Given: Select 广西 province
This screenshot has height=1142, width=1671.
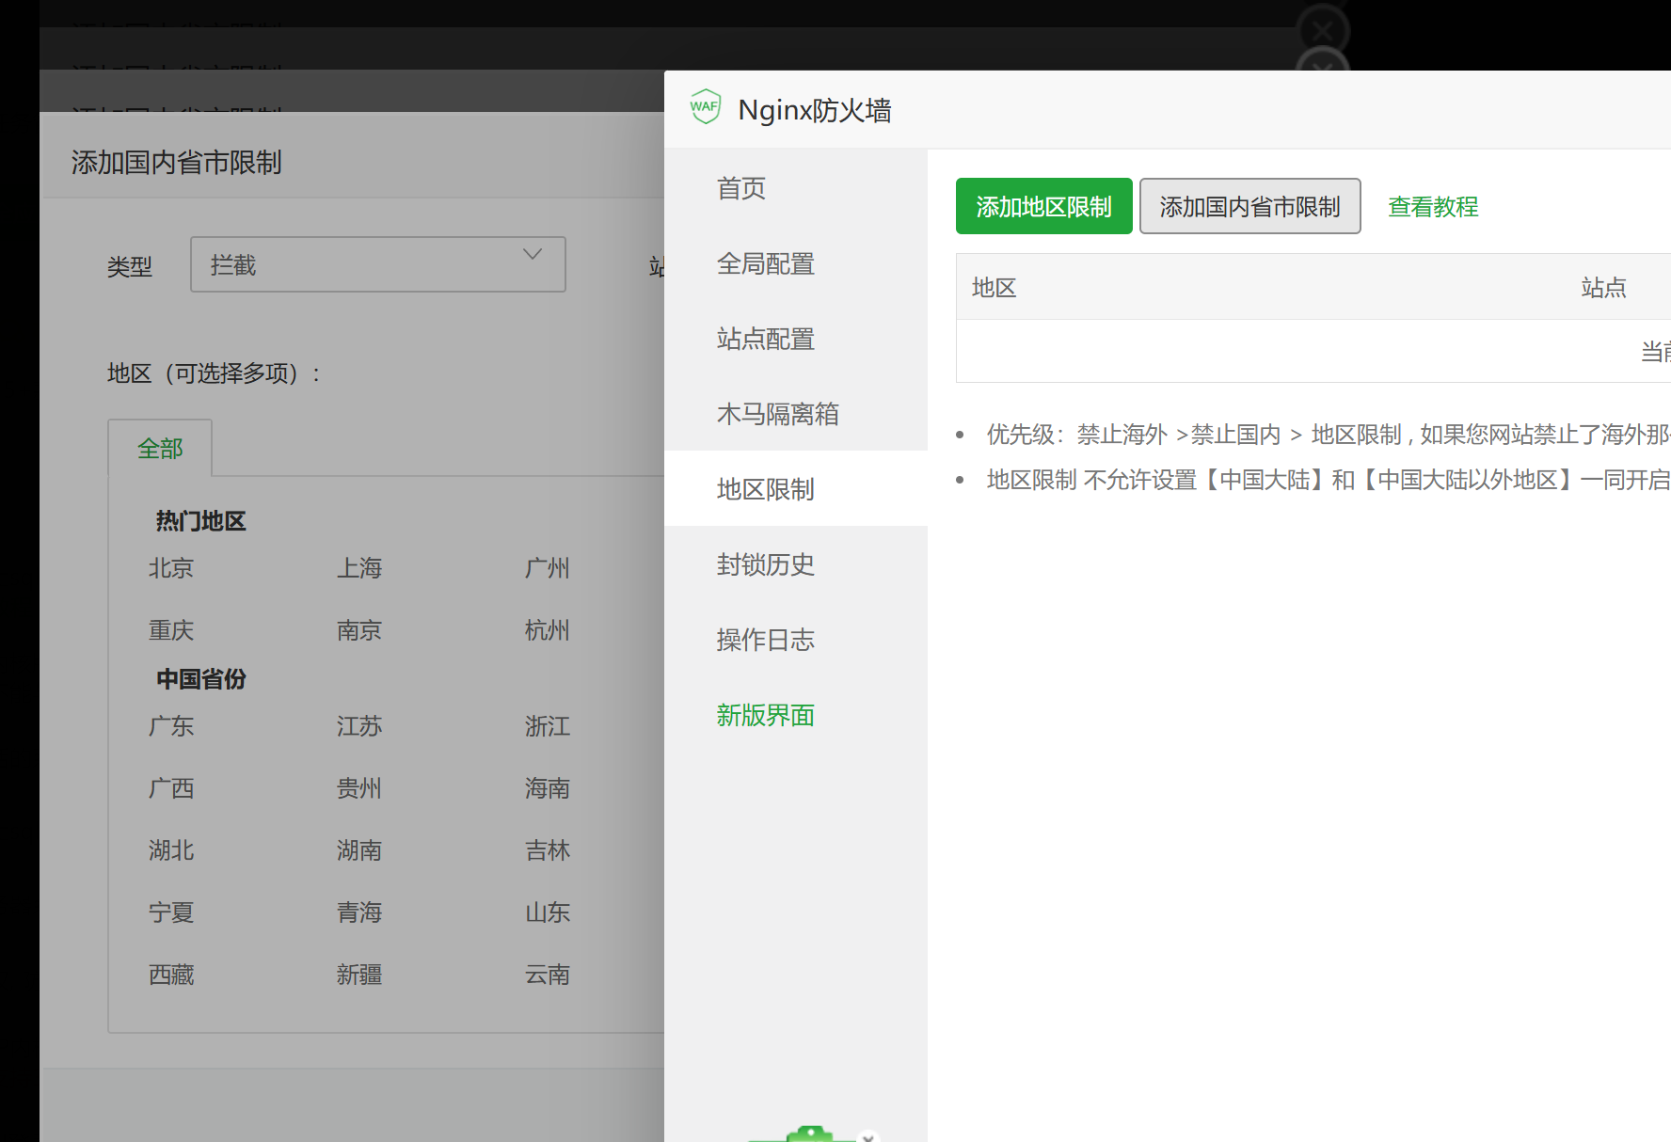Looking at the screenshot, I should click(171, 788).
